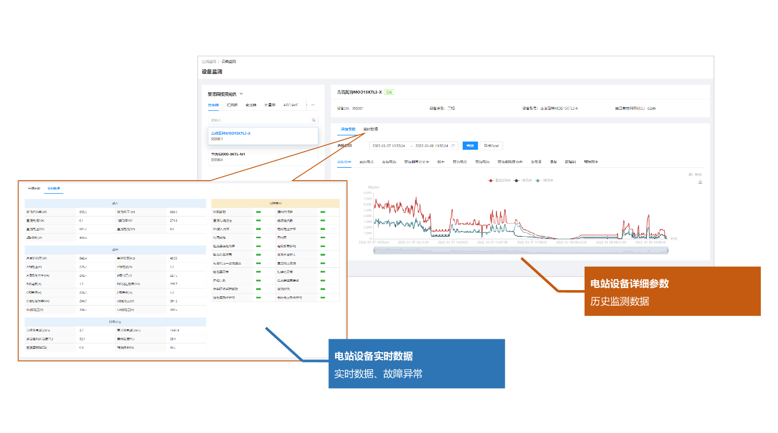Click the calendar icon in date range picker
The height and width of the screenshot is (433, 778).
[x=453, y=146]
